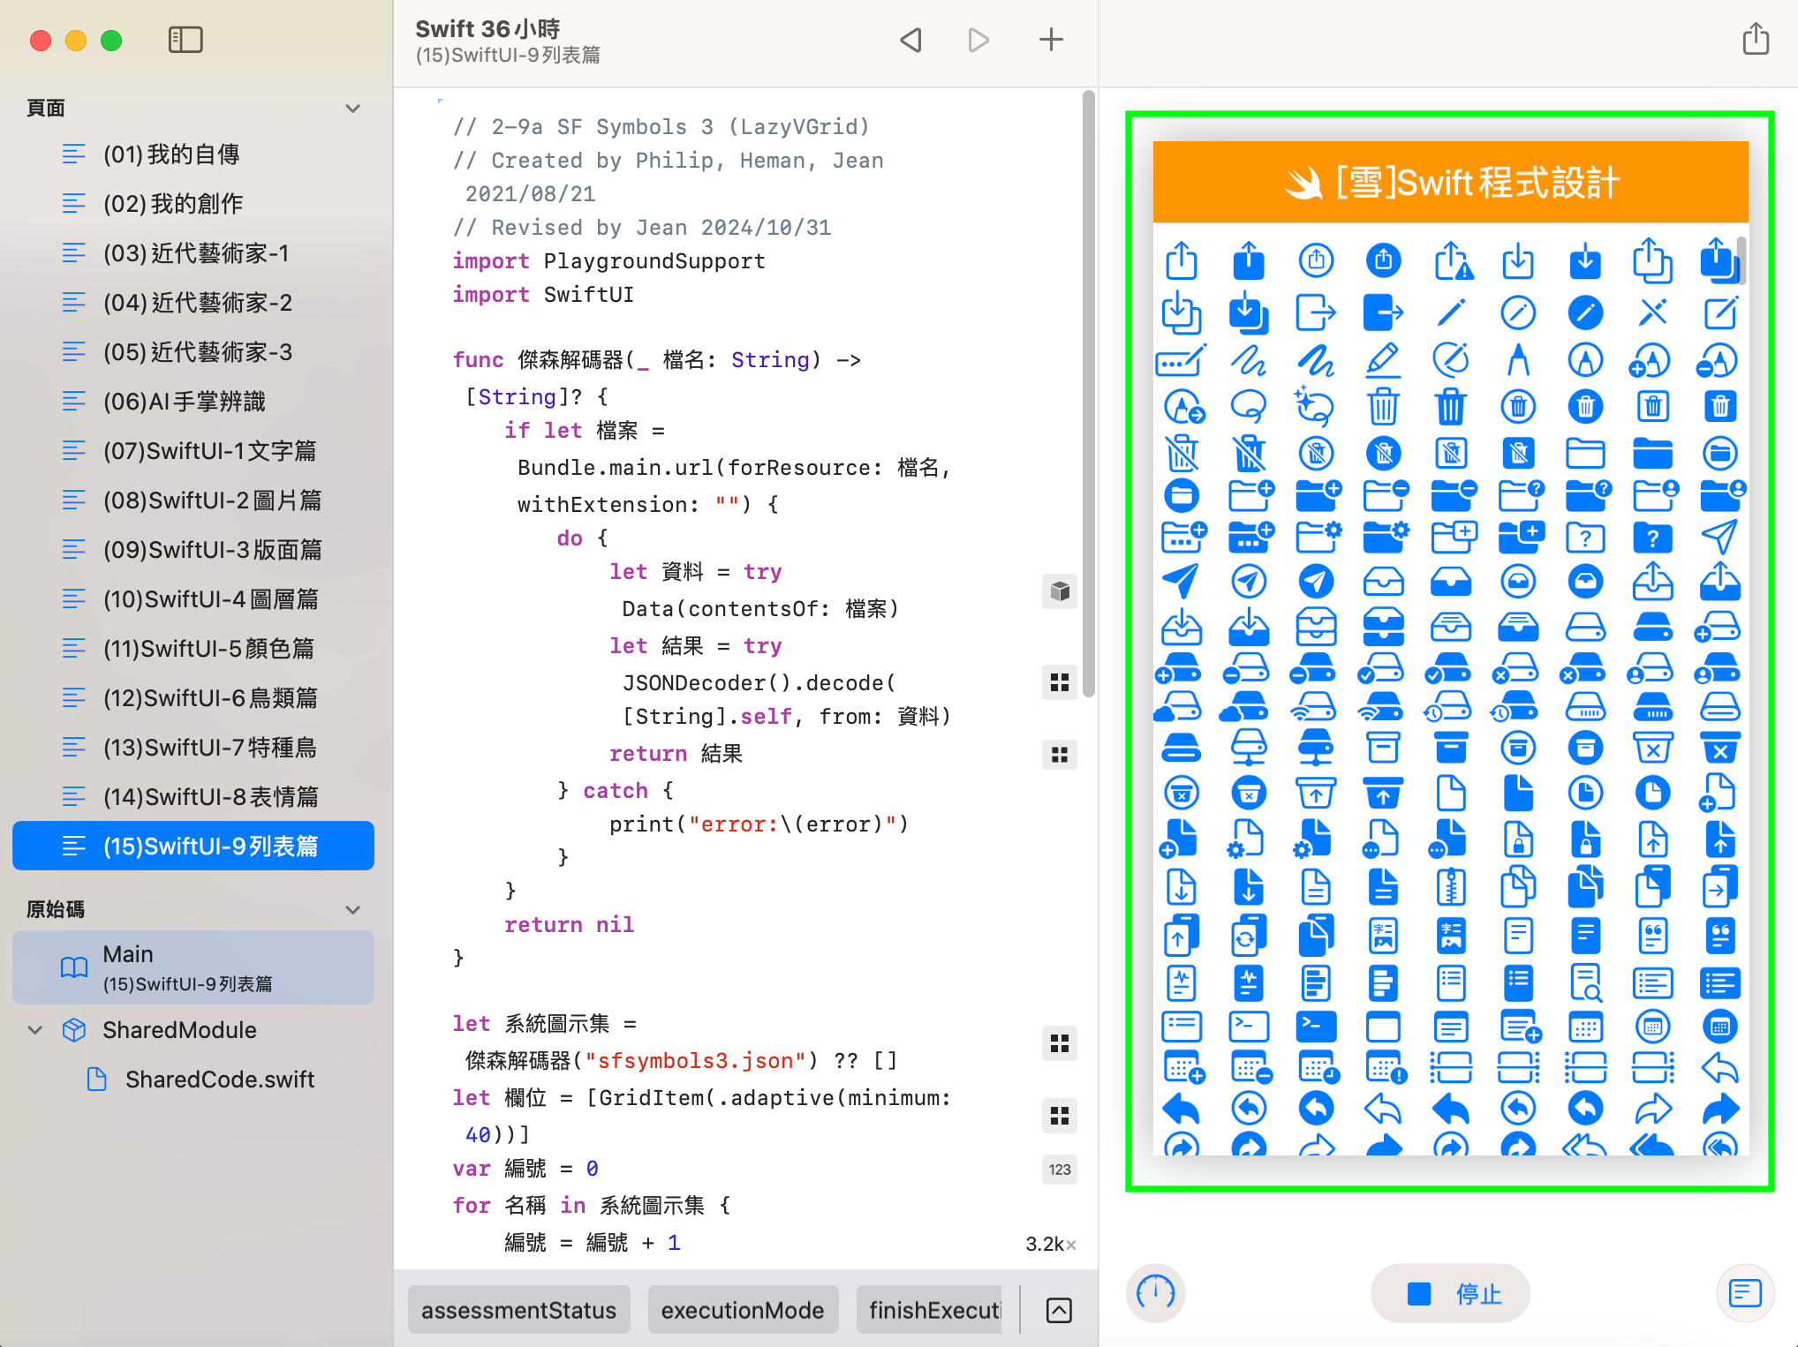Click the 123 value result badge

1060,1170
